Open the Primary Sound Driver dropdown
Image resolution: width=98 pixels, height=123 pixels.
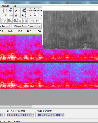click(x=27, y=26)
